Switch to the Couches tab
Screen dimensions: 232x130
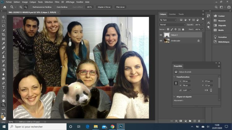172,14
